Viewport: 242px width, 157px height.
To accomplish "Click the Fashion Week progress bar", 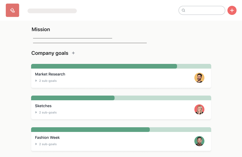I will tap(121, 130).
